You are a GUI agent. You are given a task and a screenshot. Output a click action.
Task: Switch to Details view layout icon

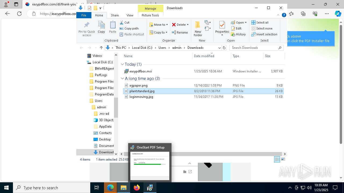pyautogui.click(x=277, y=159)
